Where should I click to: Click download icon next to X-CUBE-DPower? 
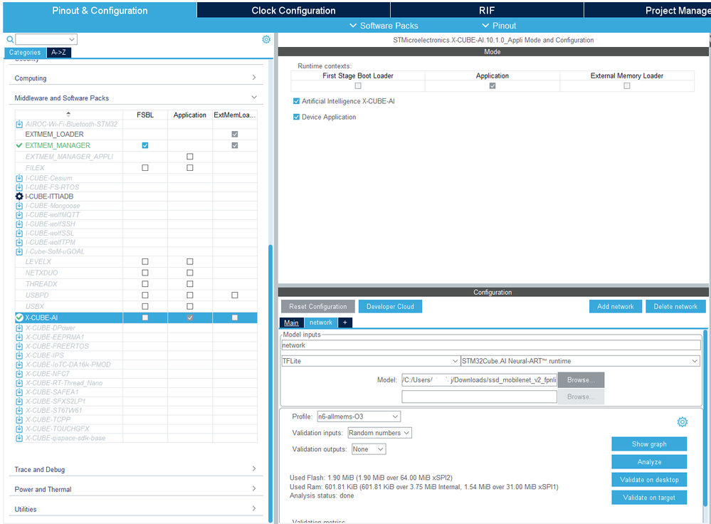[x=19, y=327]
